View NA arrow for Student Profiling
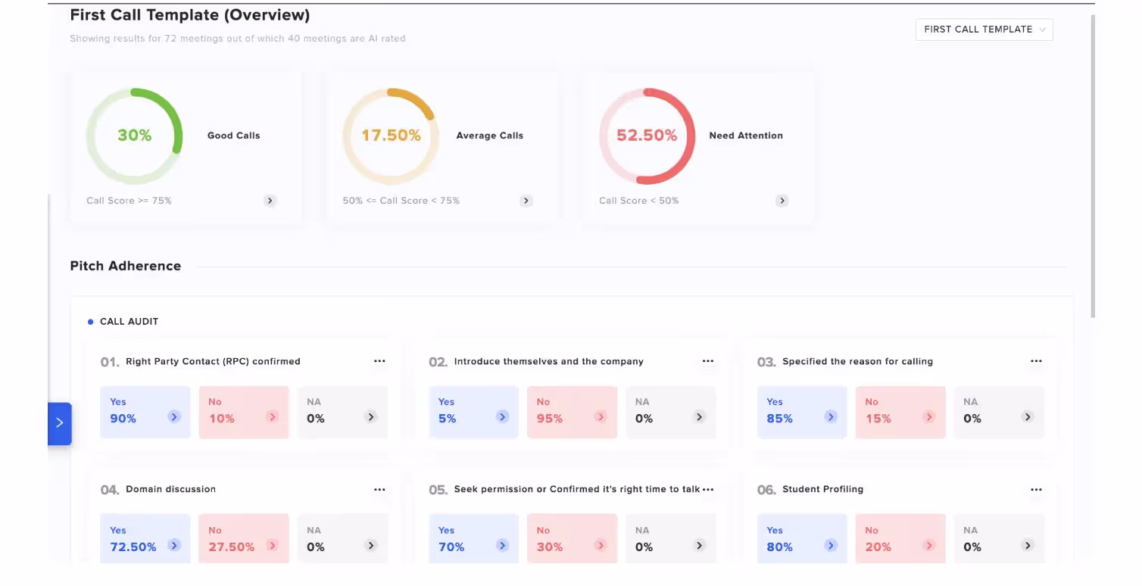This screenshot has width=1142, height=586. pos(1028,545)
